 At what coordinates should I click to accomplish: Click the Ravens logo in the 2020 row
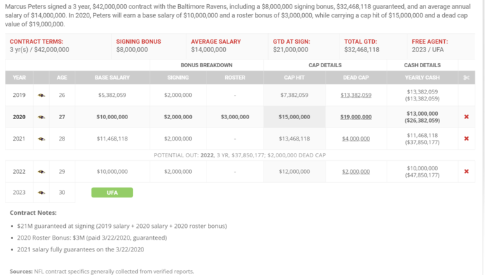pos(42,117)
